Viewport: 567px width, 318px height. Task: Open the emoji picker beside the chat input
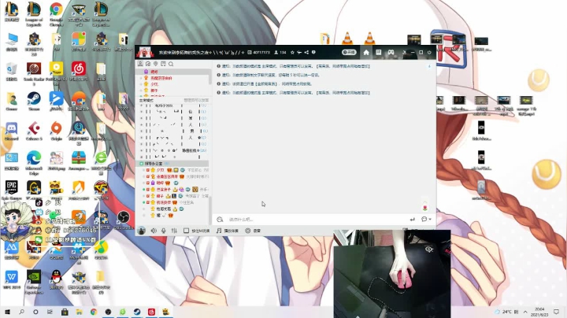click(x=220, y=220)
